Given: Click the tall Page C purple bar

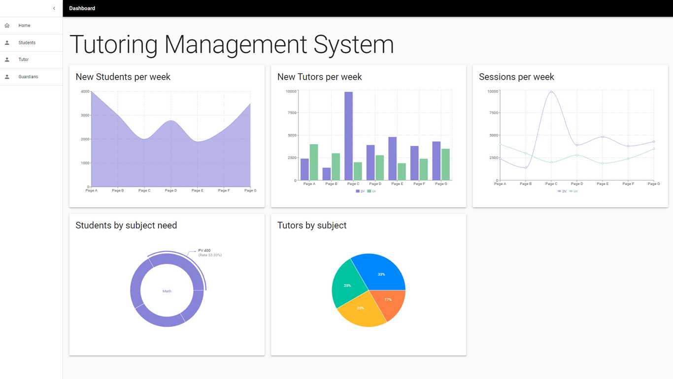Looking at the screenshot, I should point(348,136).
